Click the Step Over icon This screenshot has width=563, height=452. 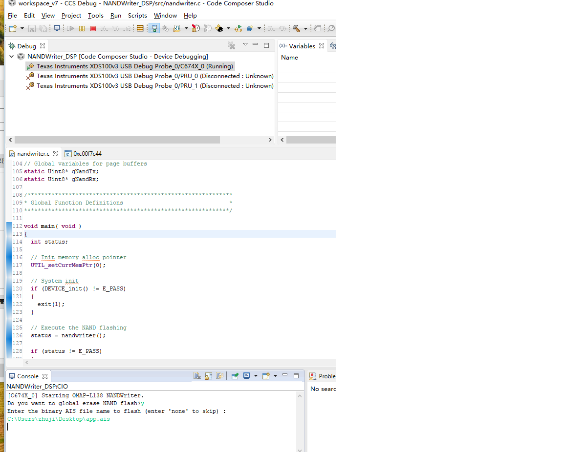116,28
